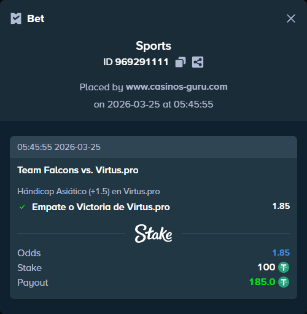The image size is (307, 314).
Task: Click the green 185.0 payout amount
Action: (x=262, y=282)
